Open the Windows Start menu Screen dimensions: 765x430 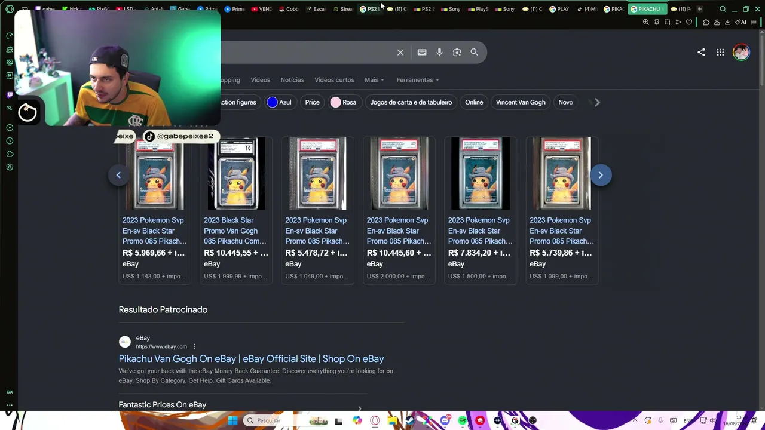232,420
